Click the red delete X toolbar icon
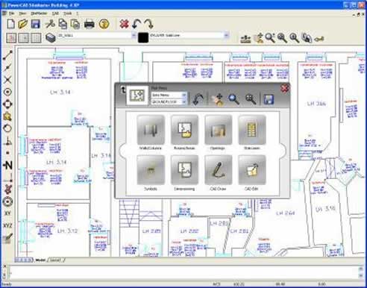This screenshot has width=367, height=288. 124,24
